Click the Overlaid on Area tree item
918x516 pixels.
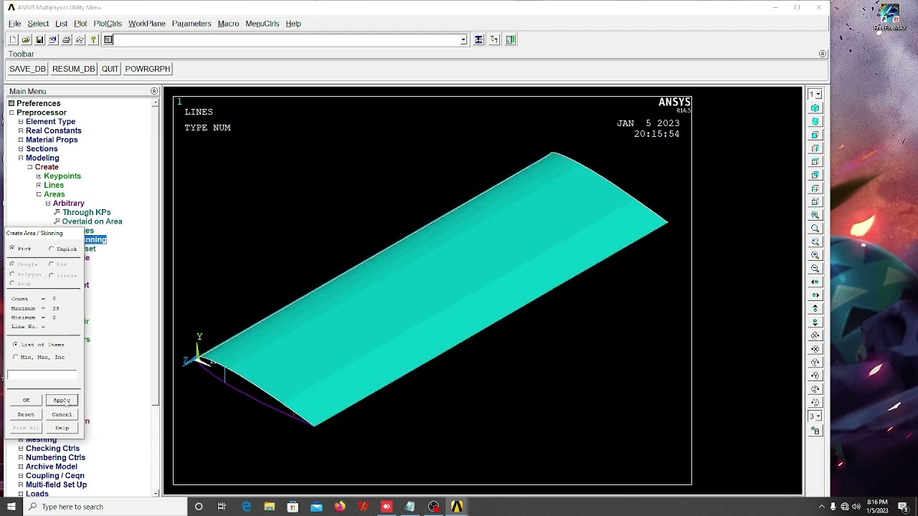click(x=92, y=221)
